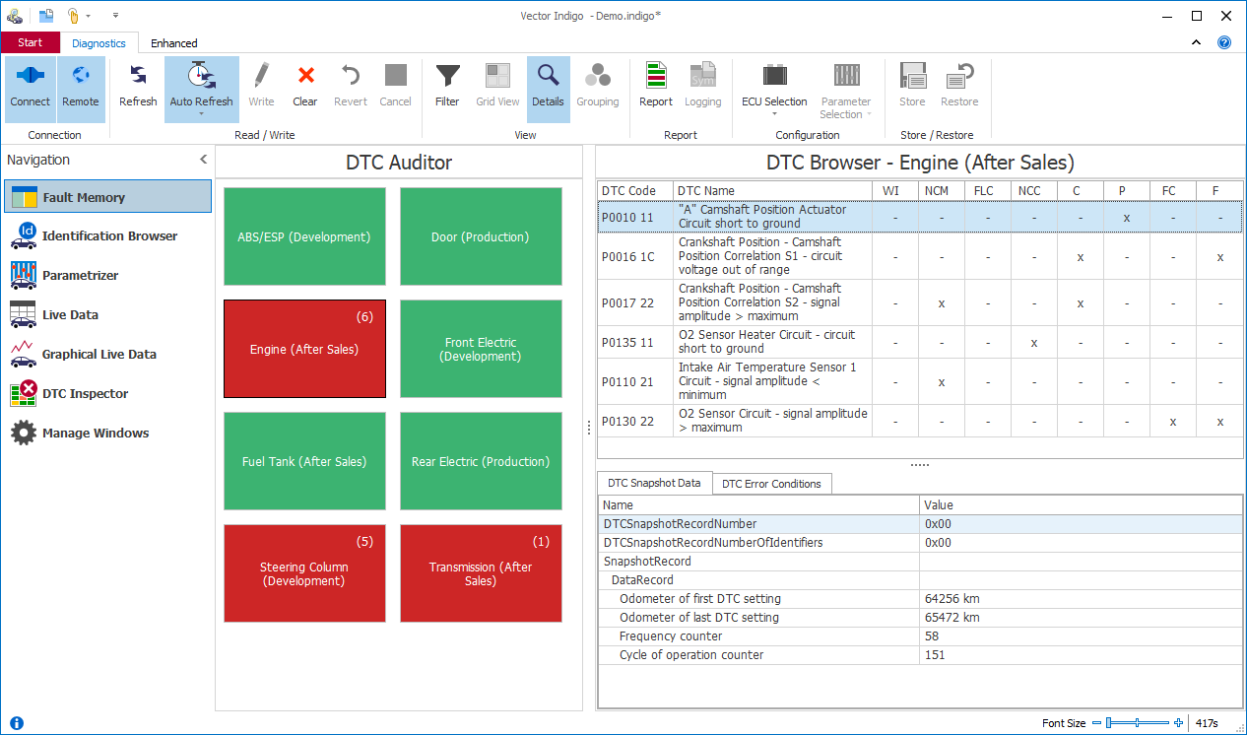Collapse the ribbon with the arrow
Viewport: 1247px width, 735px height.
[x=1197, y=43]
